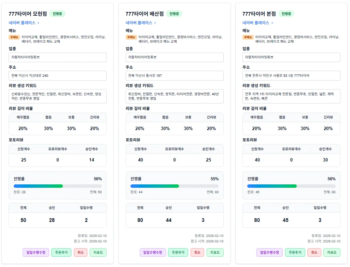
Task: Click the 진행률 progress bar on 모현점 card
Action: click(57, 186)
